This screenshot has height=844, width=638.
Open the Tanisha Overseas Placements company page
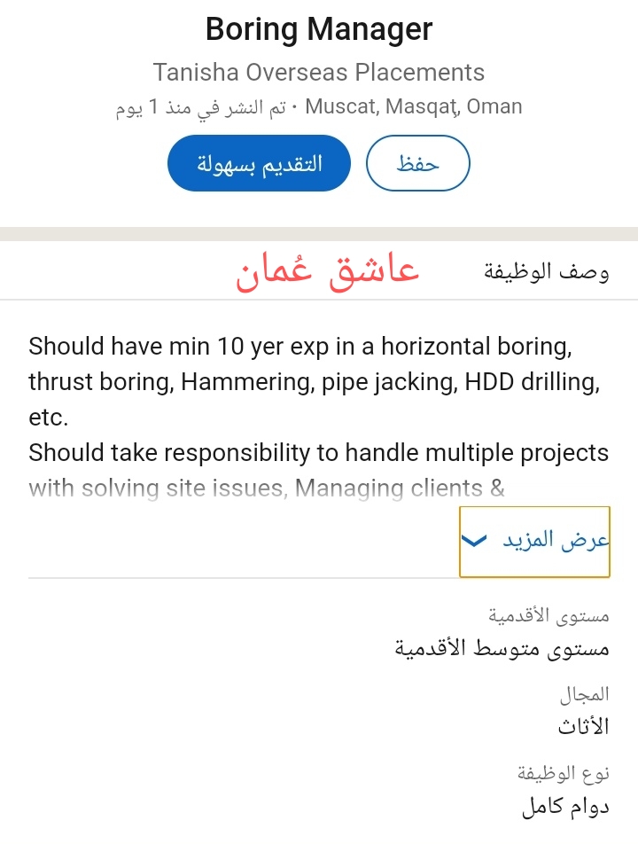click(x=319, y=72)
